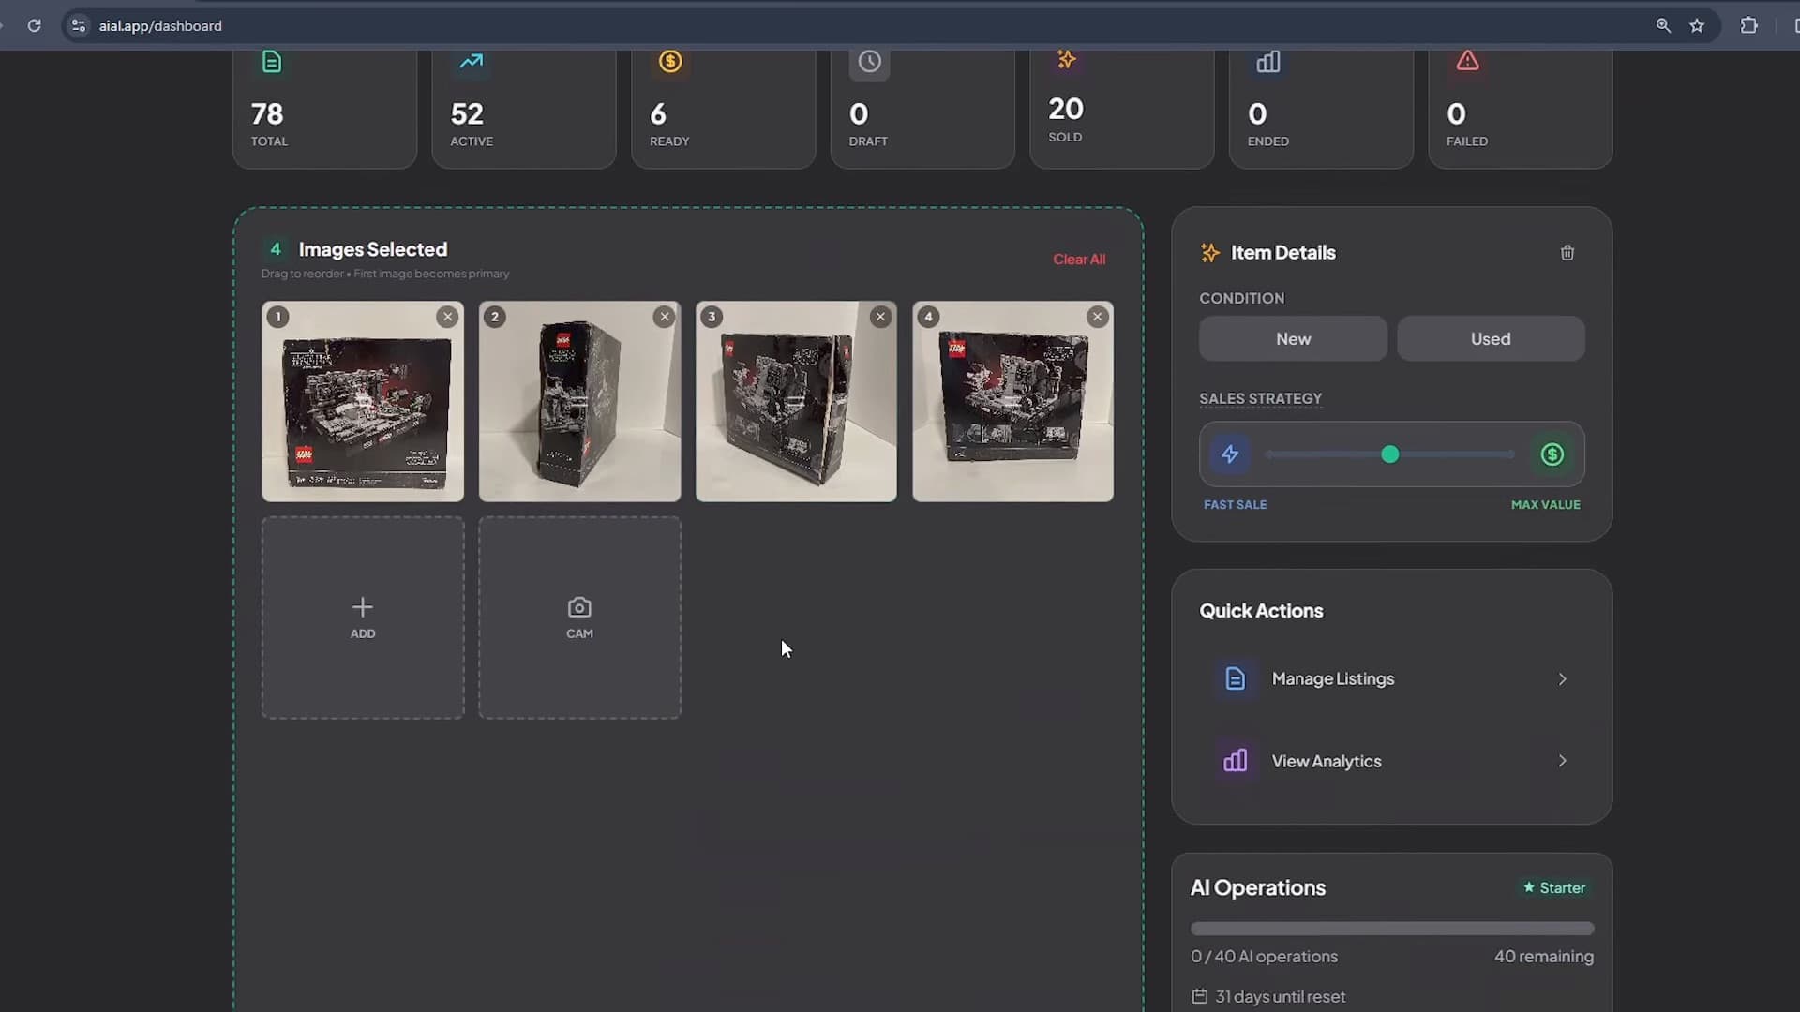Click the Ended bar chart icon
This screenshot has width=1800, height=1012.
[1268, 62]
